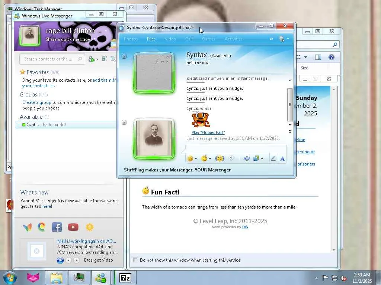Screen dimensions: 381x285
Task: Open the Facebook icon in Messenger footer
Action: [x=57, y=227]
